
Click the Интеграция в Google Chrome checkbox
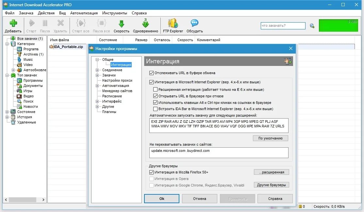click(x=151, y=185)
